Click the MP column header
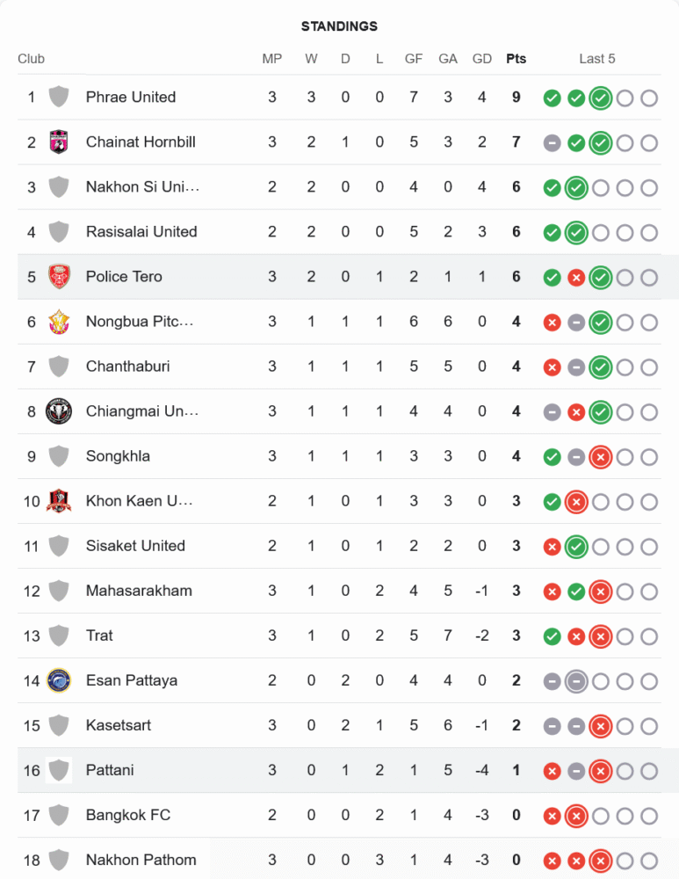 [272, 59]
